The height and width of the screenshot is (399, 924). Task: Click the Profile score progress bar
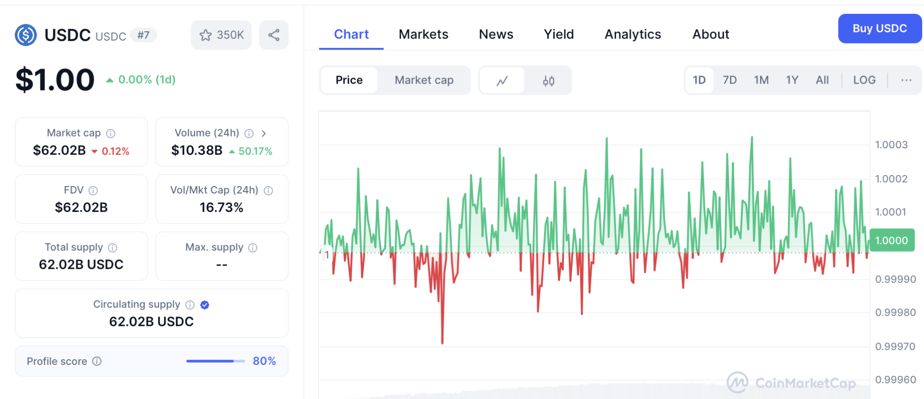[x=215, y=361]
